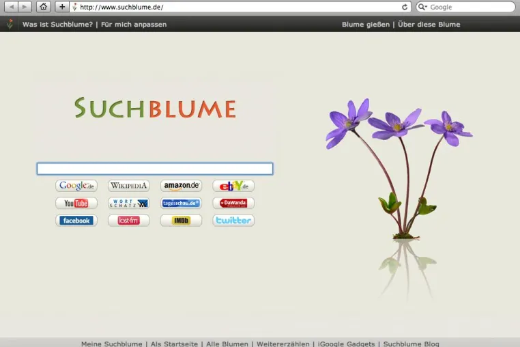Add a bookmark with the plus button
Image resolution: width=520 pixels, height=347 pixels.
click(62, 7)
